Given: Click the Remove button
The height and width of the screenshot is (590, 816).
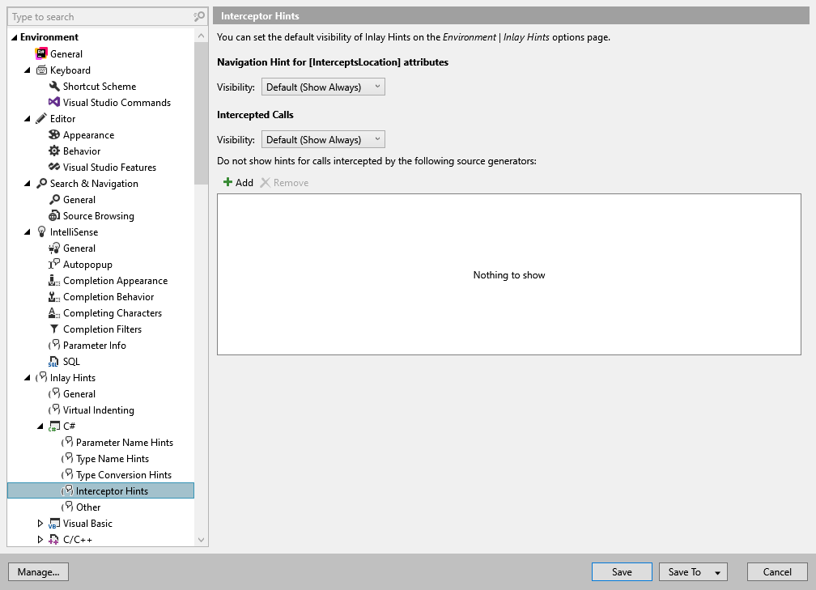Looking at the screenshot, I should coord(285,183).
